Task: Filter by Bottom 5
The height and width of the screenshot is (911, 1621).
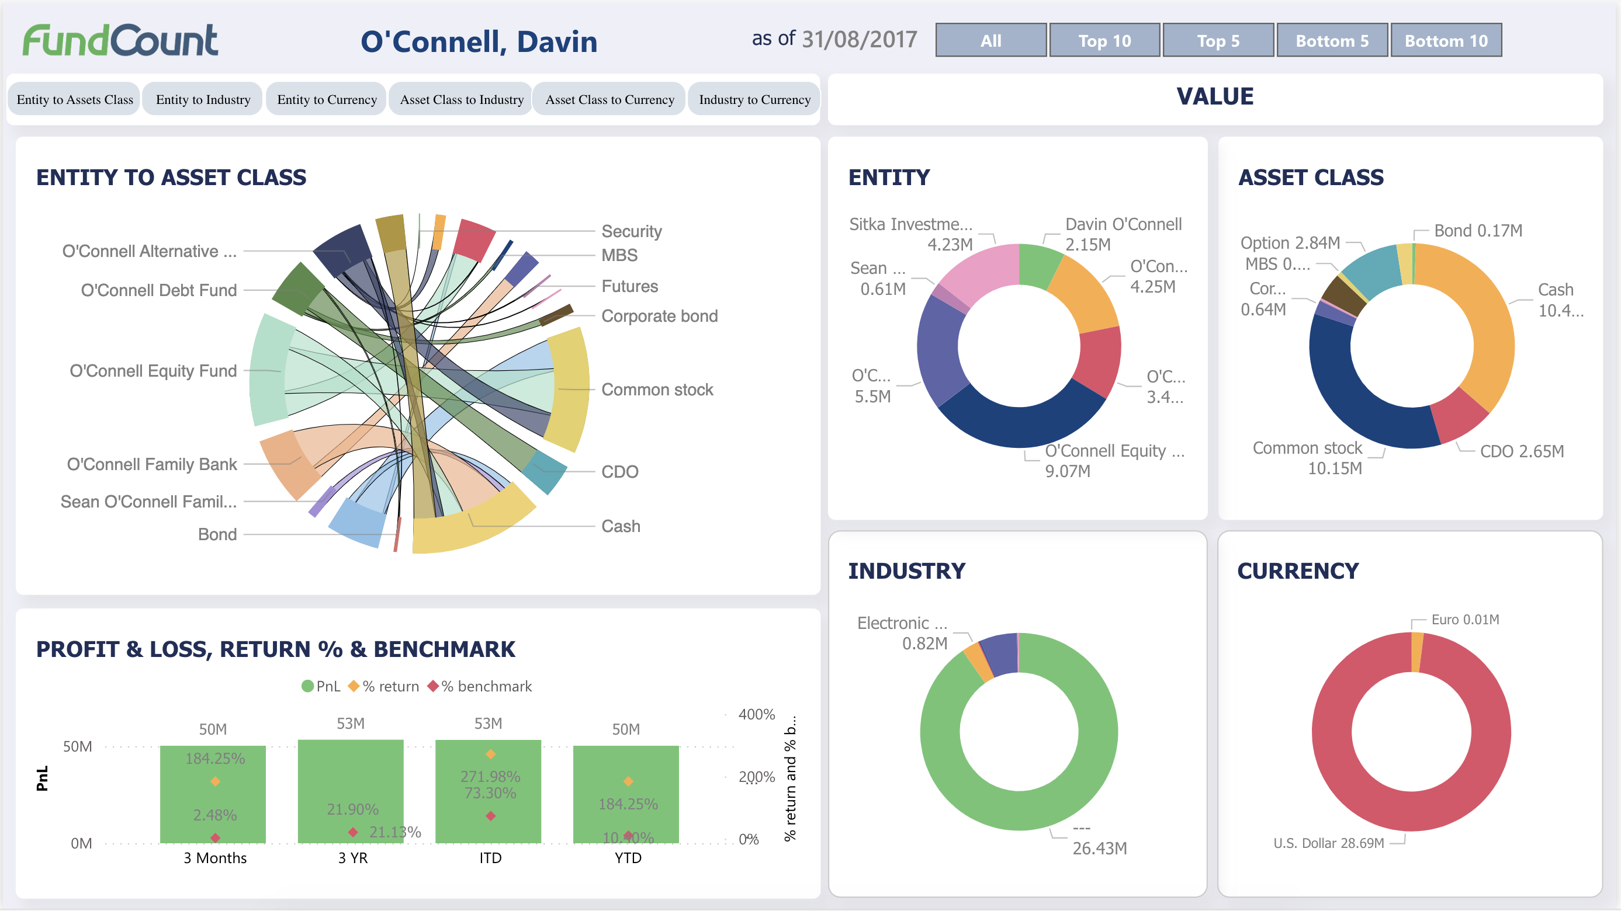Action: tap(1332, 40)
